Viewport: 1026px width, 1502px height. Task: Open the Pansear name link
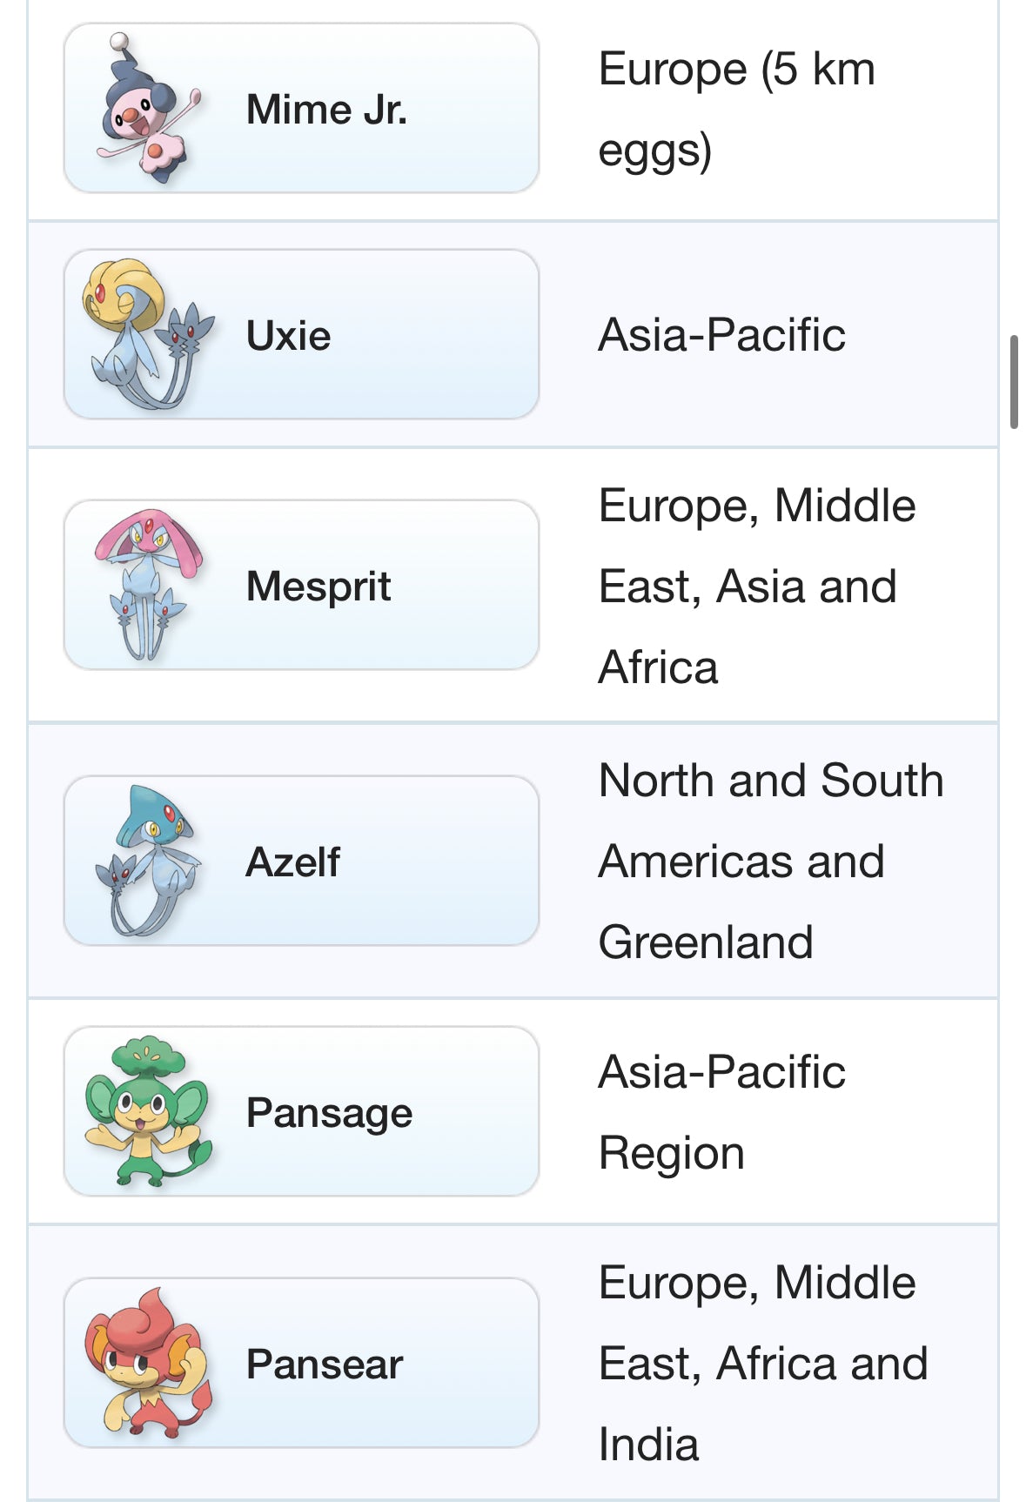[x=325, y=1364]
